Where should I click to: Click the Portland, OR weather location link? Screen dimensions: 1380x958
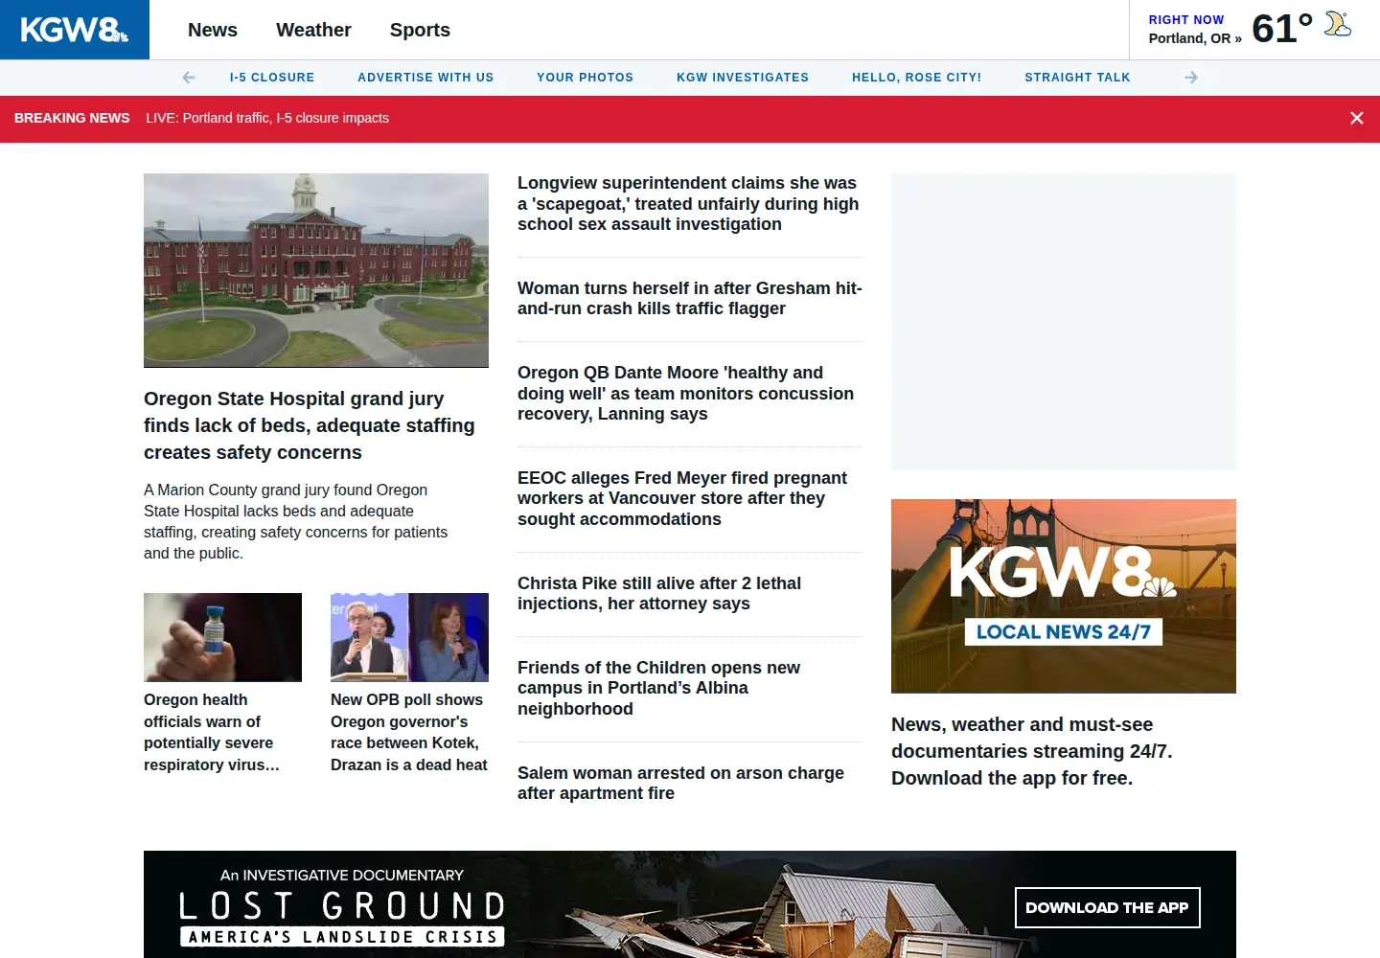coord(1195,38)
